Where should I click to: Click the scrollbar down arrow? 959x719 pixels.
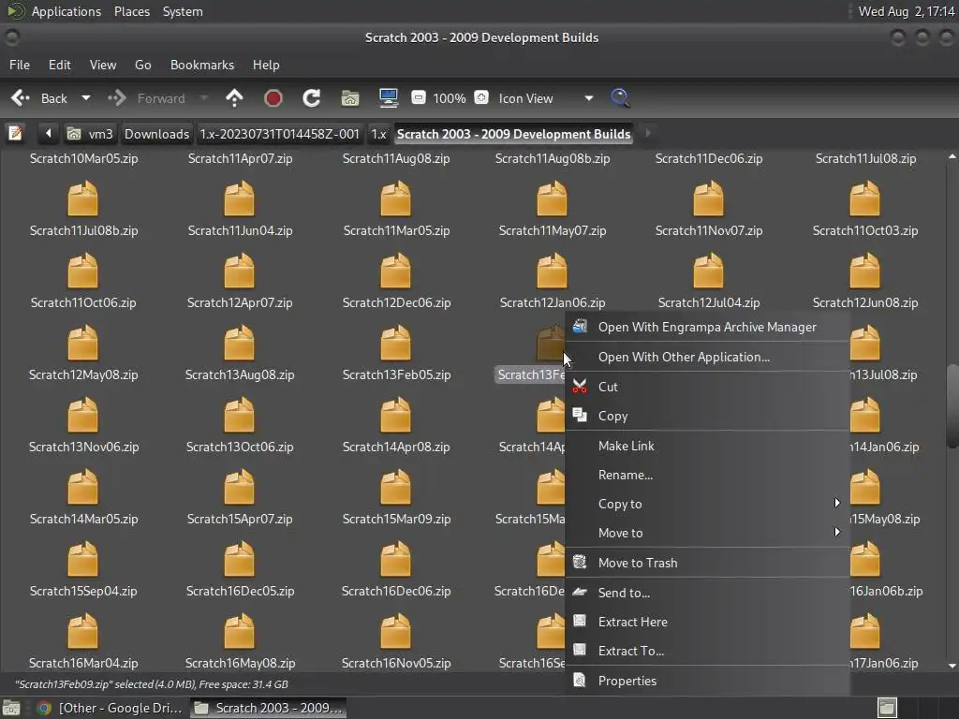(x=952, y=666)
